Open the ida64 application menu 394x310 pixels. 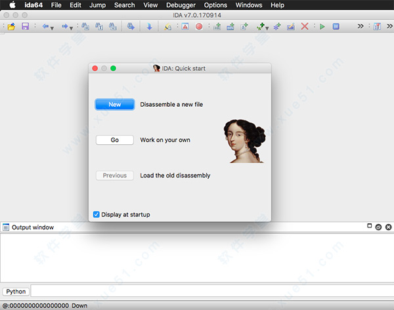[33, 5]
